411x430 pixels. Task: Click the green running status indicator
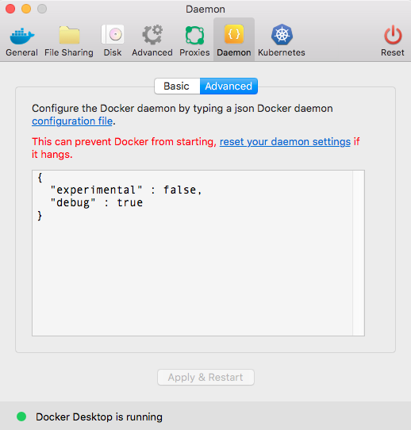click(21, 417)
